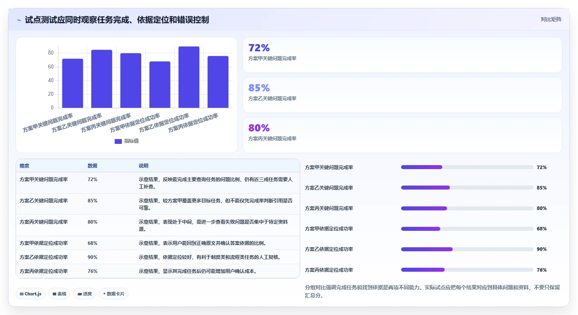
Task: Click the 76% value in the table's 数据 column
Action: point(92,271)
